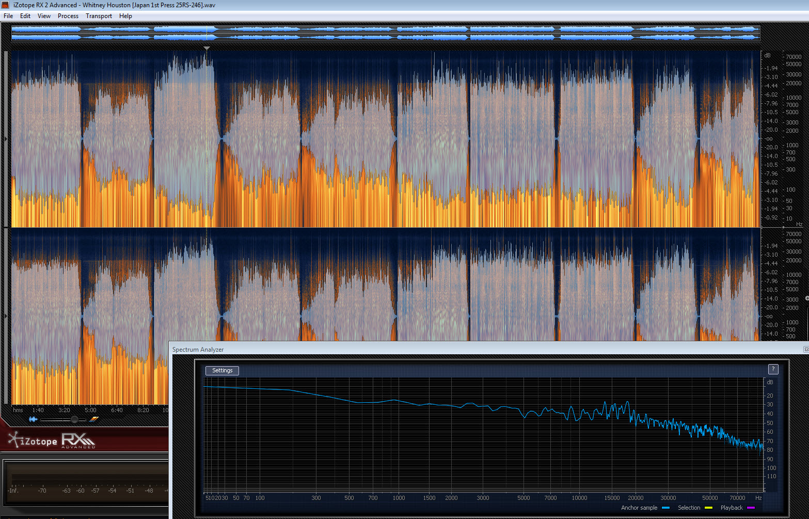
Task: Click the playhead triangle marker above the spectrogram
Action: coord(207,48)
